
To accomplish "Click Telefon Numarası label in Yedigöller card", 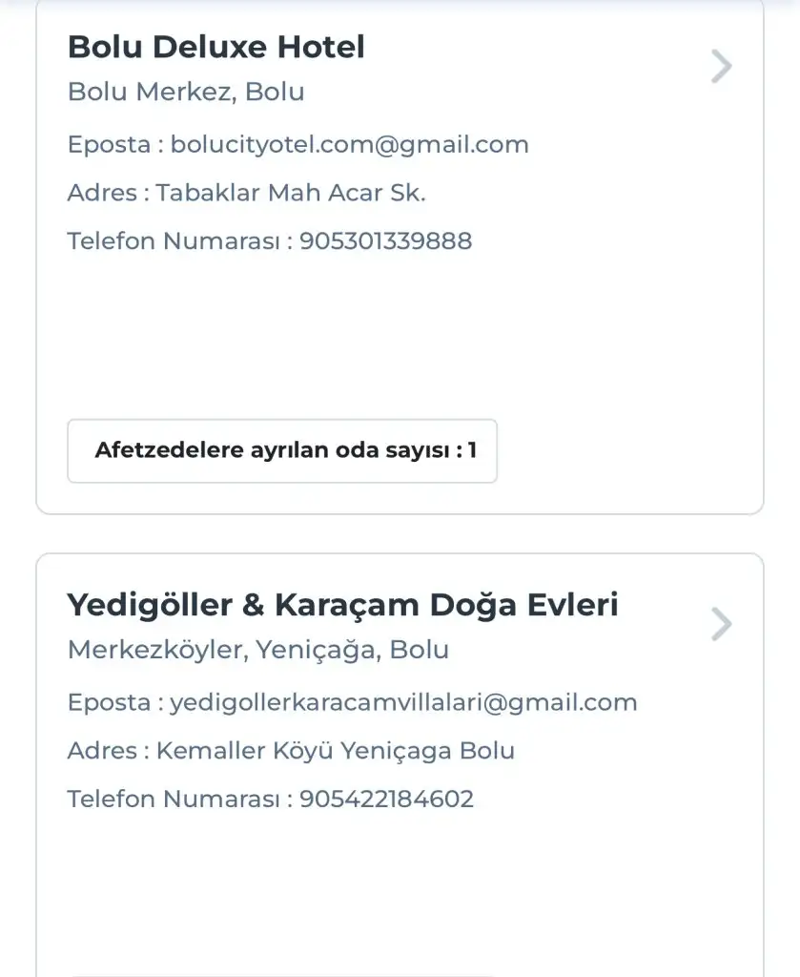I will coord(174,799).
